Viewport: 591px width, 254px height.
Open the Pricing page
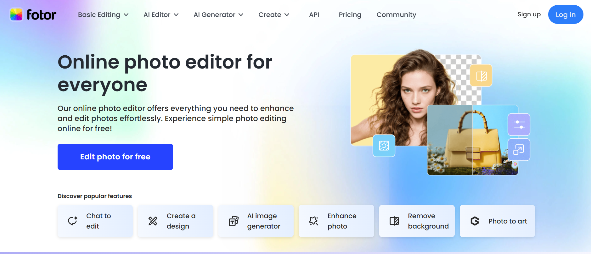pyautogui.click(x=350, y=15)
